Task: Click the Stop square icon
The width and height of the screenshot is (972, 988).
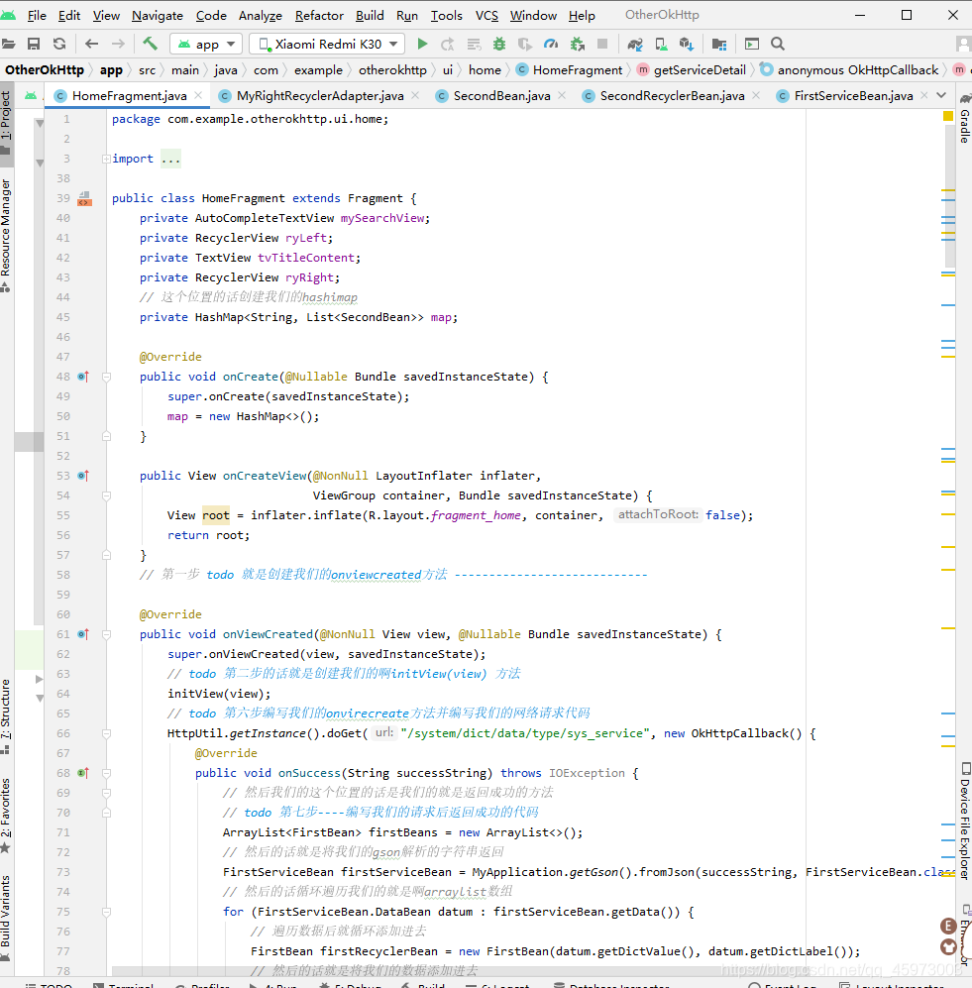Action: (x=602, y=45)
